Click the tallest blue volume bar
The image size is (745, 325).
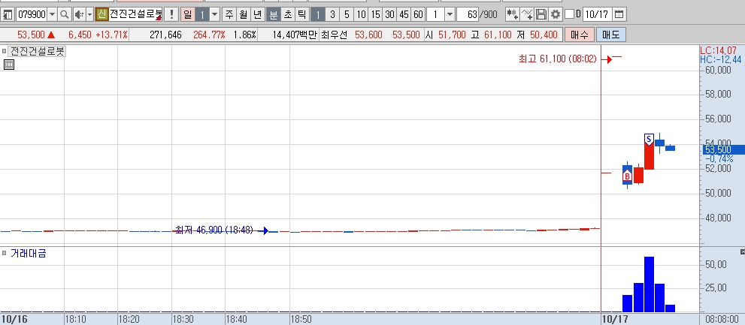click(649, 284)
